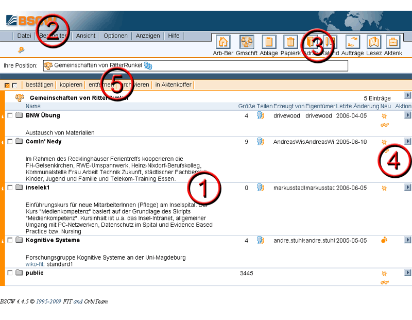Check the box for Kognitive Systeme
This screenshot has width=412, height=320.
10,240
